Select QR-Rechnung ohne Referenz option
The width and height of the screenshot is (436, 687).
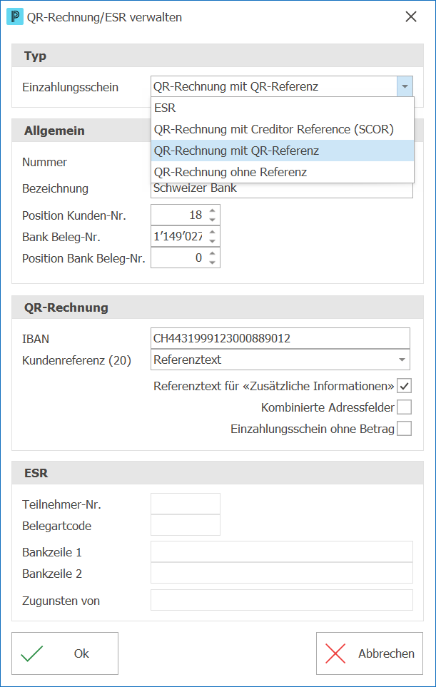pos(283,172)
